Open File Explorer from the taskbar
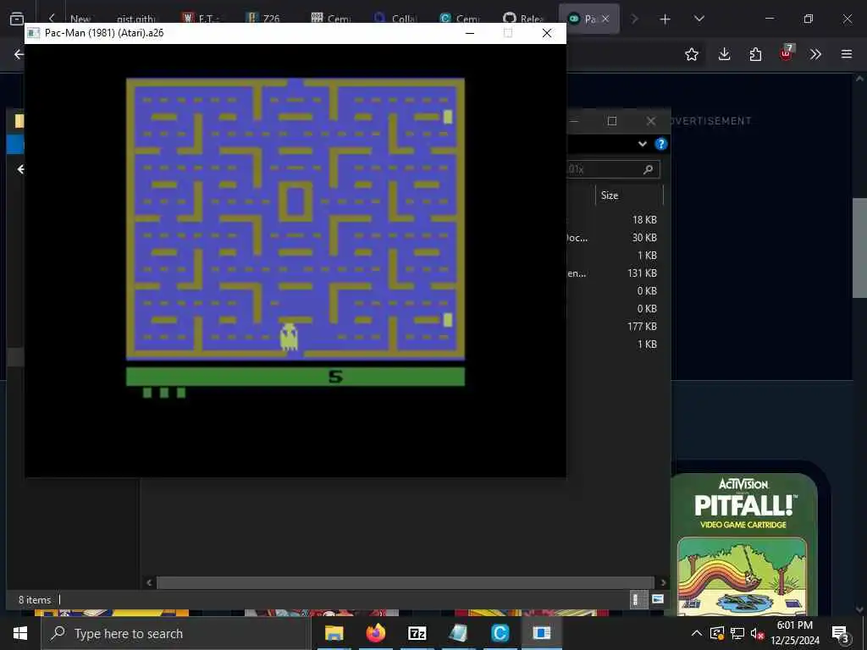 (x=334, y=633)
